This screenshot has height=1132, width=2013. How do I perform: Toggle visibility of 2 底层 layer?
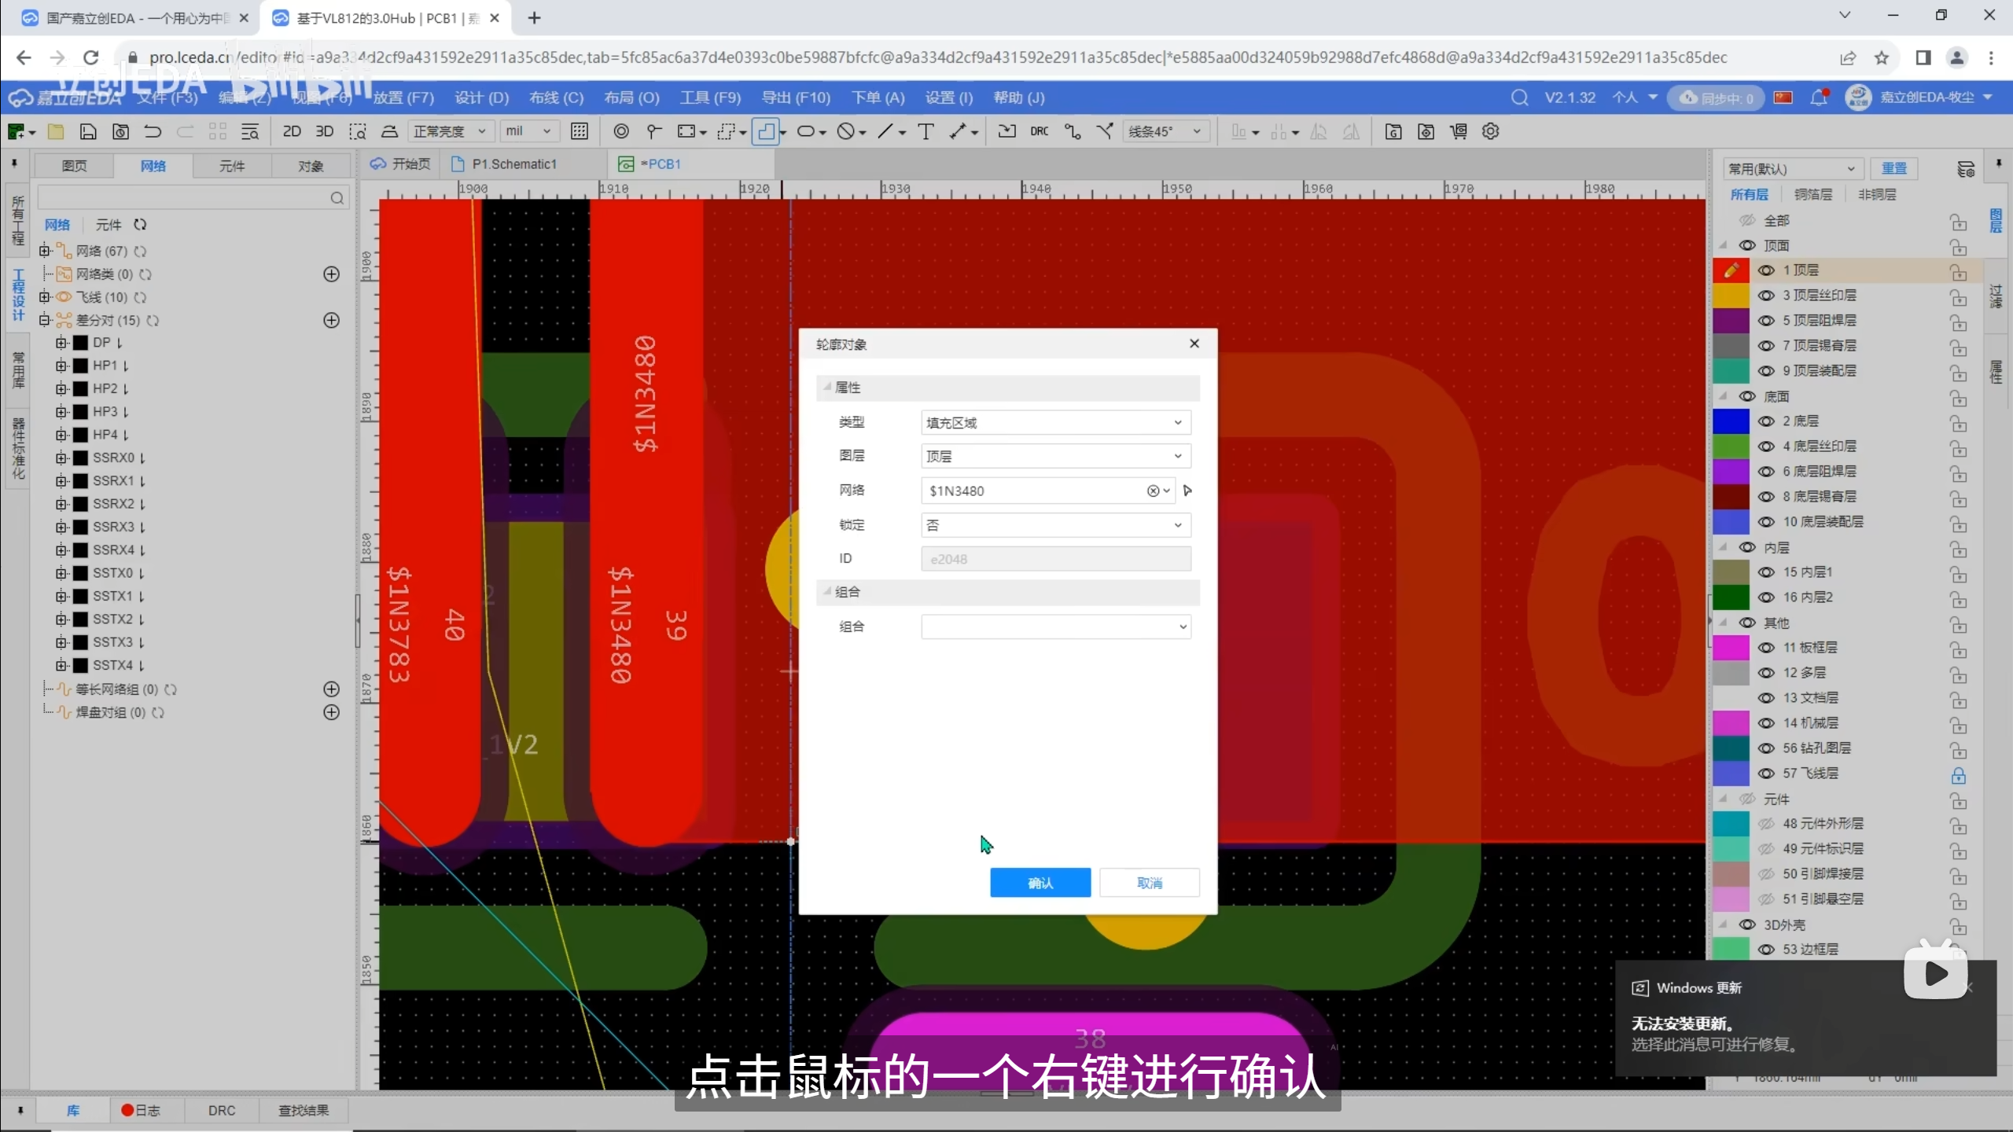point(1766,421)
